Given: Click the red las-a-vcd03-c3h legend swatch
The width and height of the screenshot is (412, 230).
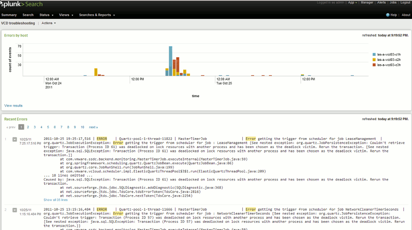Looking at the screenshot, I should point(374,65).
